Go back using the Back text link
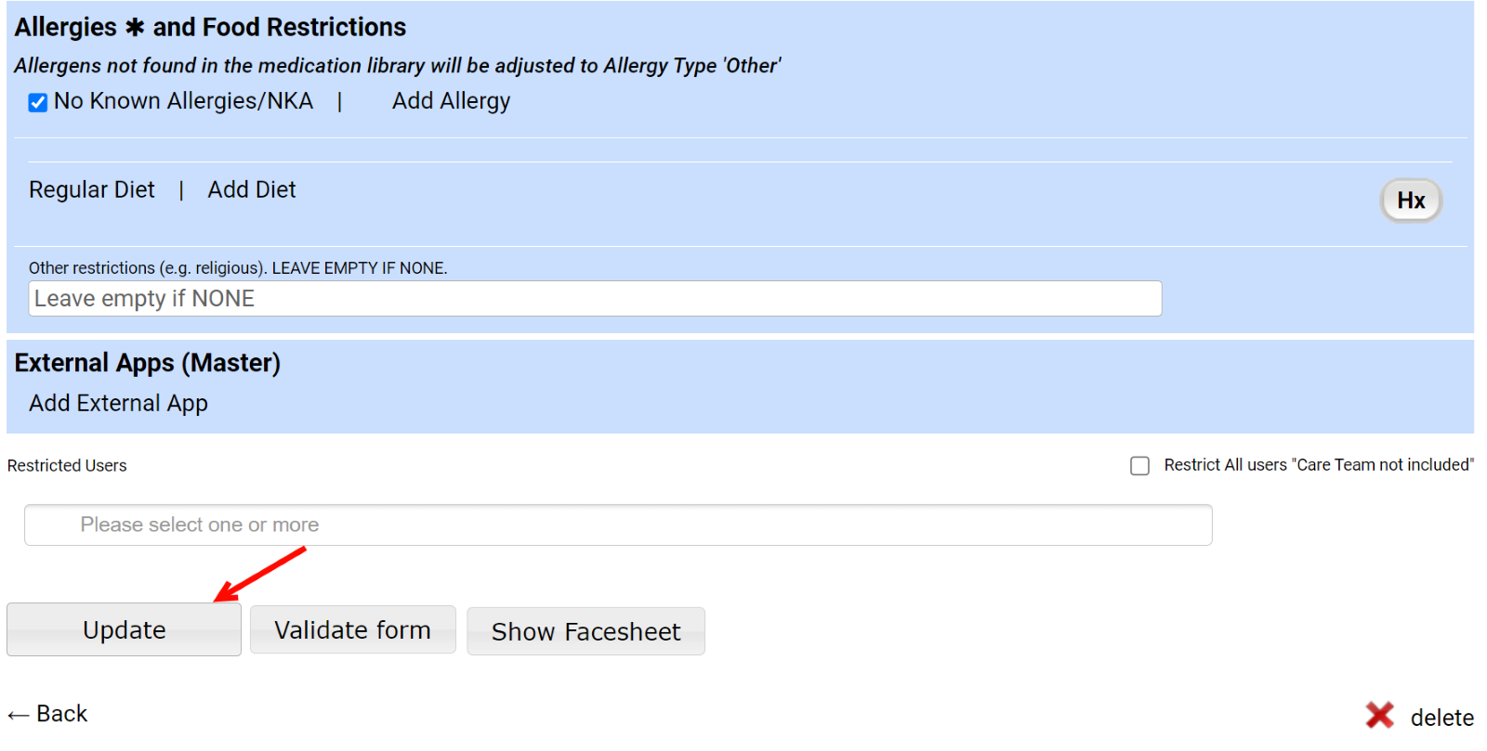 [x=62, y=714]
